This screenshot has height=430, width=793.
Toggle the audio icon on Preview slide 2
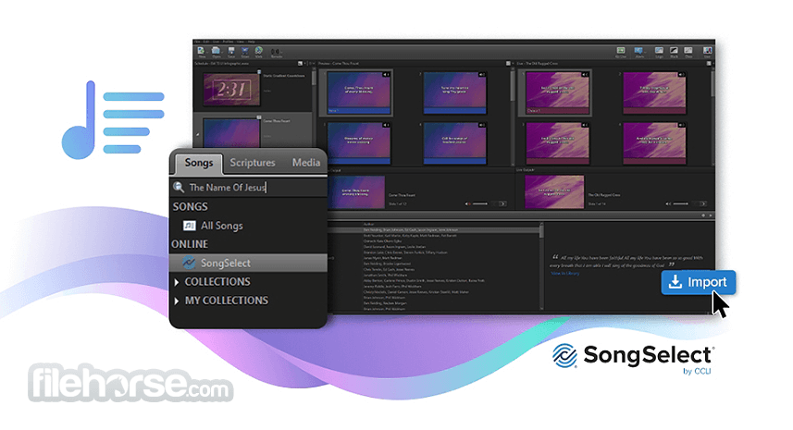pyautogui.click(x=482, y=75)
